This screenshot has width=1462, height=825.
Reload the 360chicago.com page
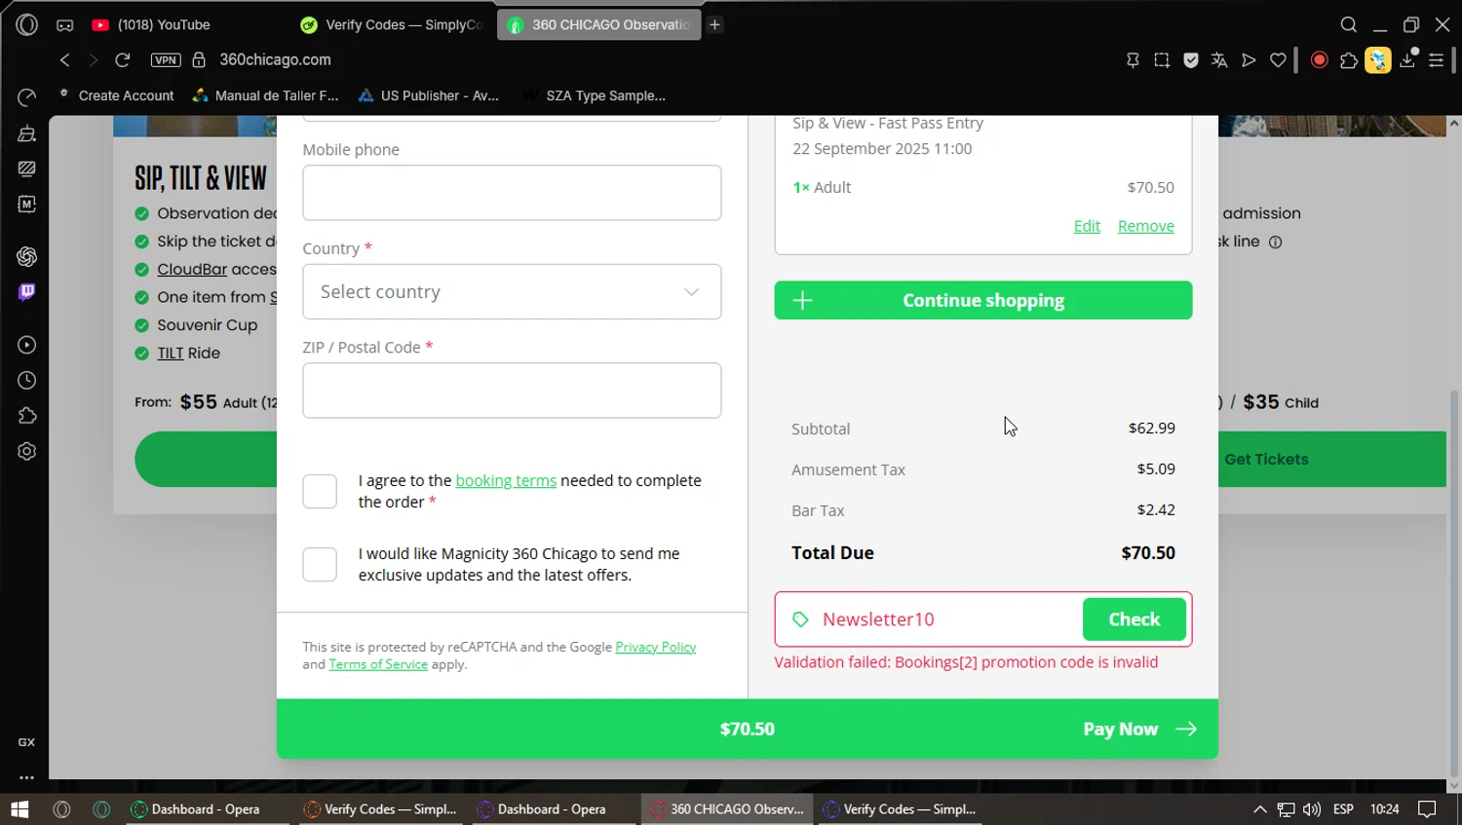(123, 59)
